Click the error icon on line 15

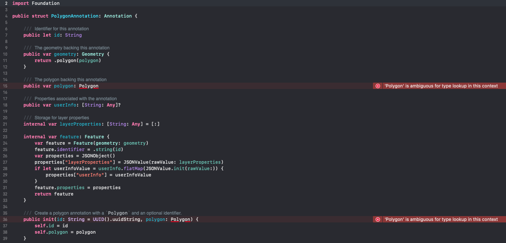tap(378, 86)
